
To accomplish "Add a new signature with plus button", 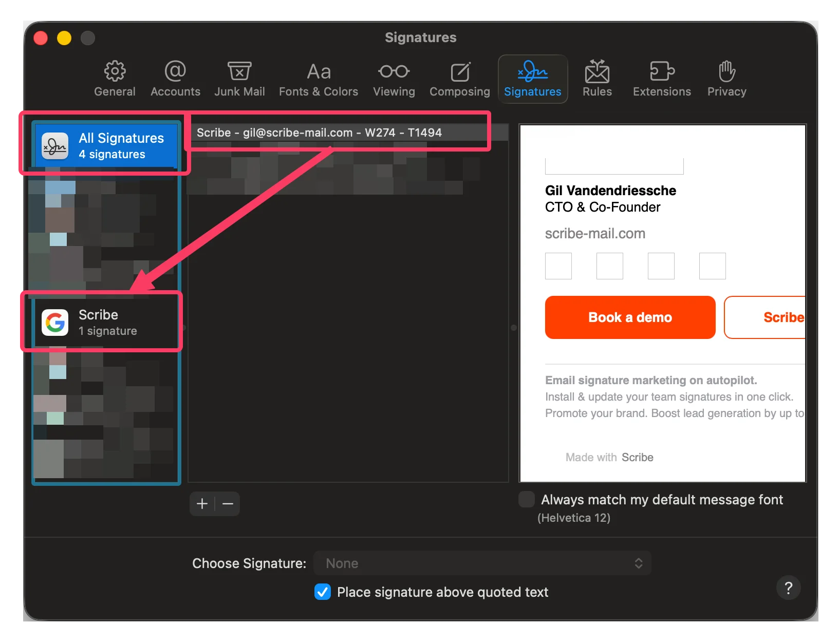I will coord(202,504).
